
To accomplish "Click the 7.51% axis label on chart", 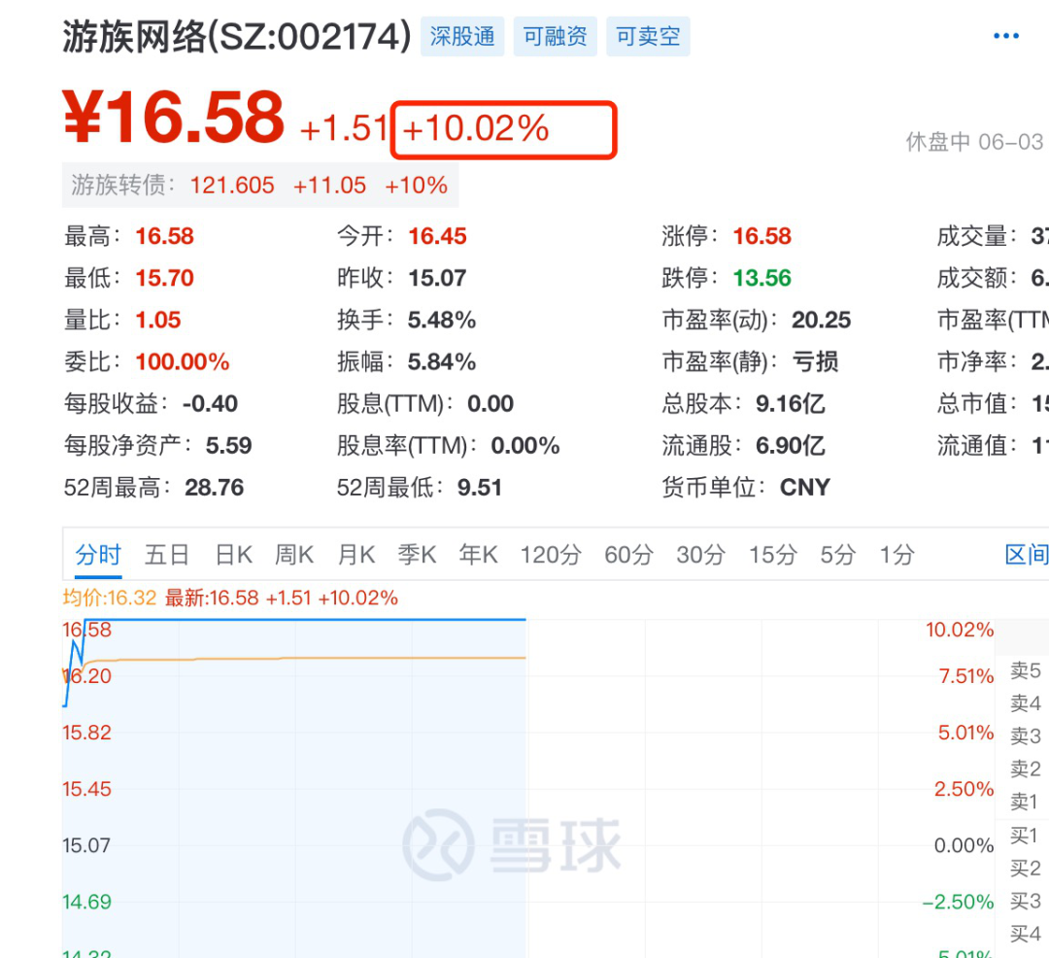I will pyautogui.click(x=966, y=675).
